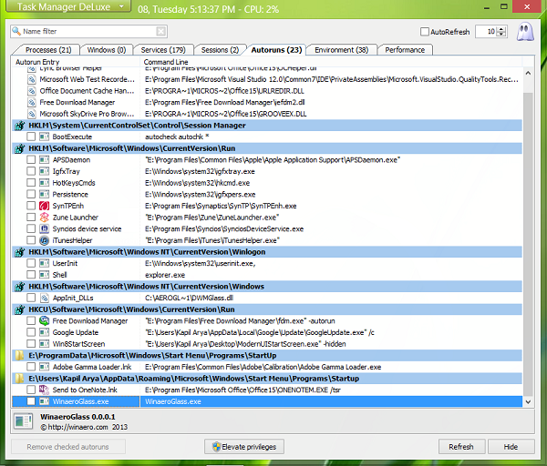
Task: Click the Send to OneNote.lnk icon
Action: tap(44, 390)
